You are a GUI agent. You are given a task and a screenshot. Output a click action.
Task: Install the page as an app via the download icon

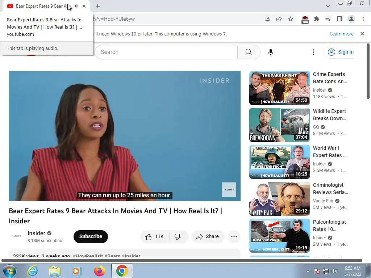[267, 19]
